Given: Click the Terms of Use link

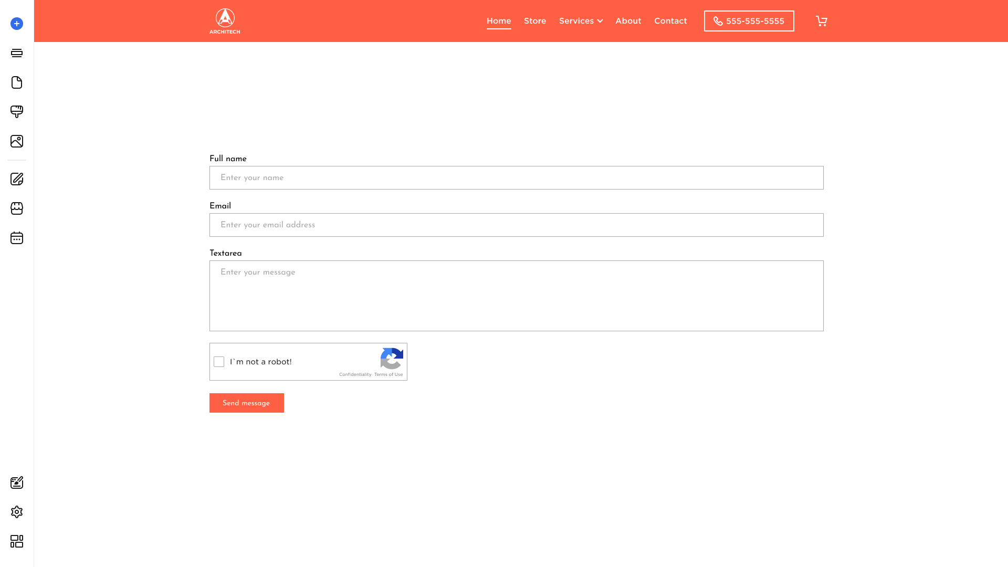Looking at the screenshot, I should click(388, 375).
